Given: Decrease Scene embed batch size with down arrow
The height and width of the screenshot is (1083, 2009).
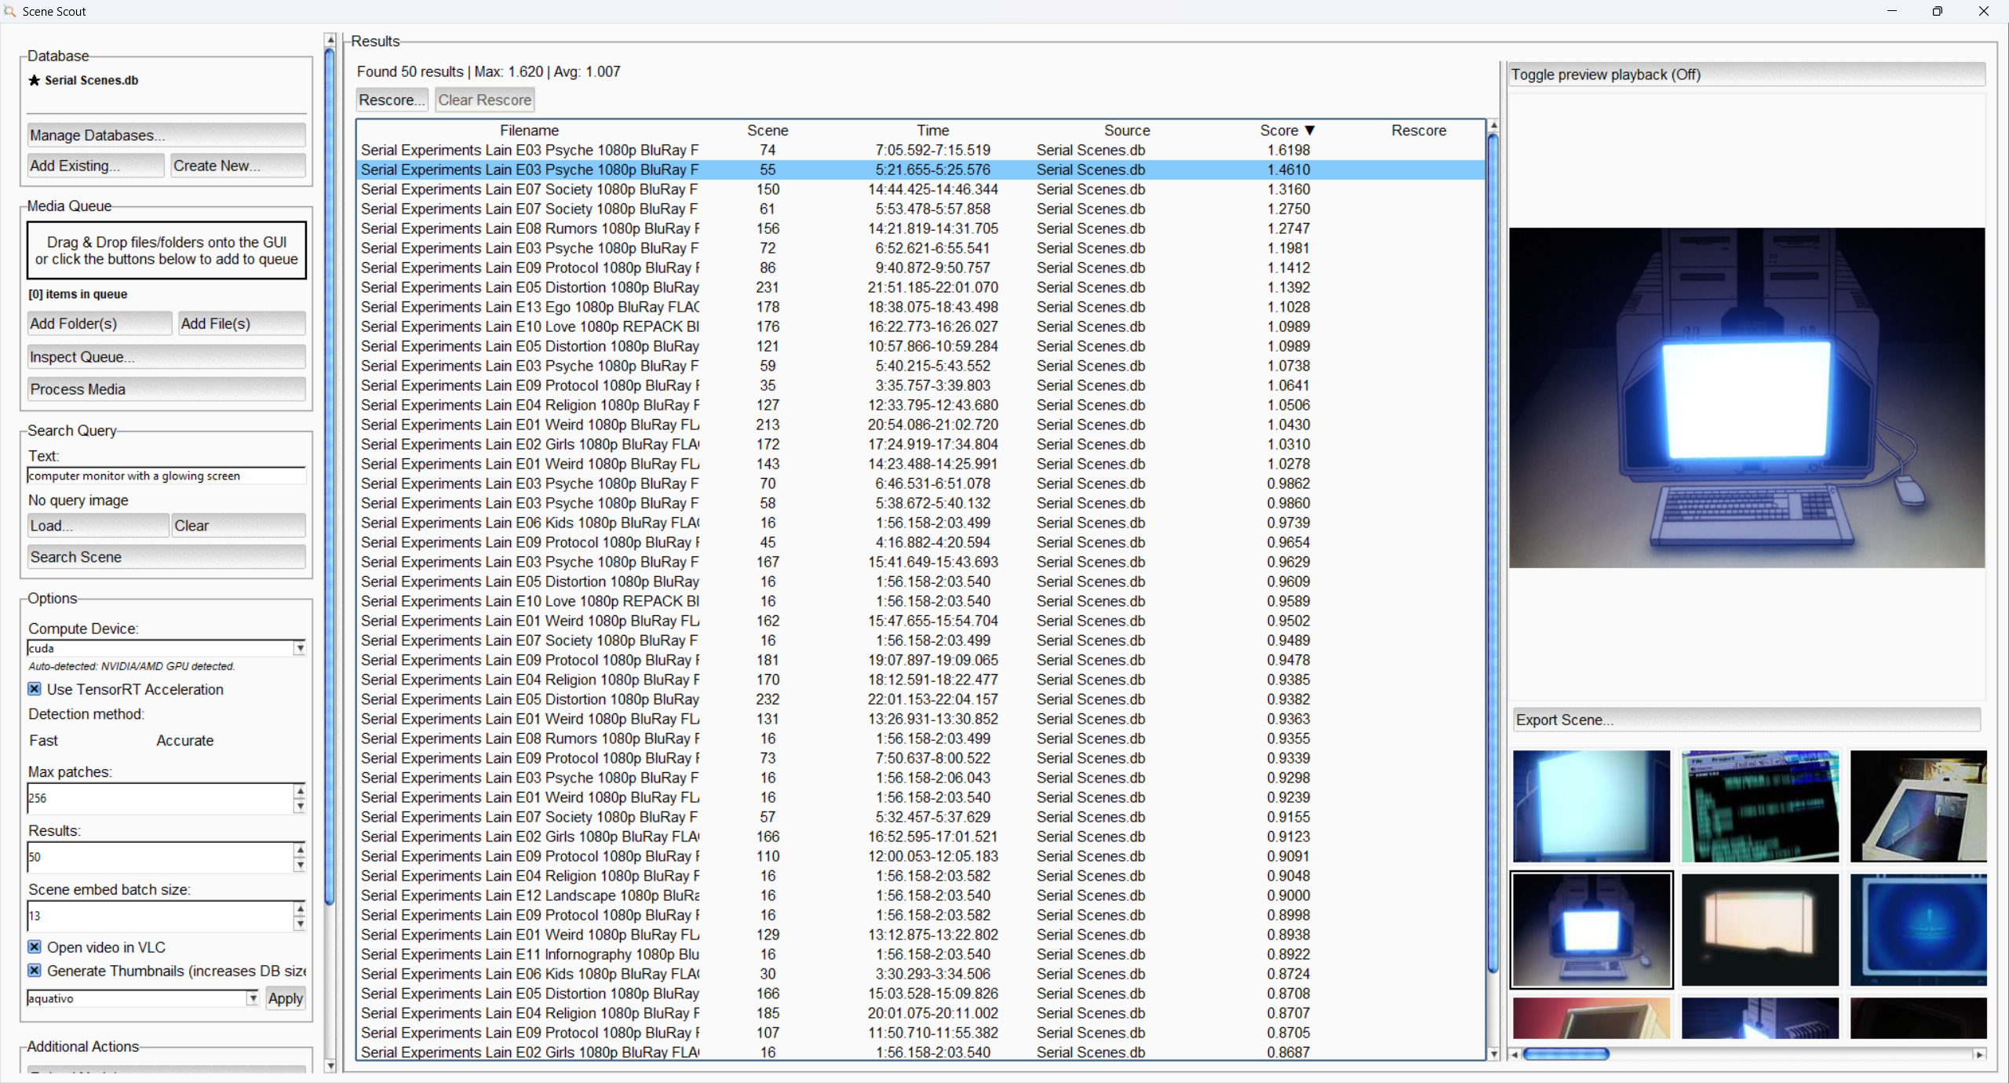Looking at the screenshot, I should pos(300,924).
